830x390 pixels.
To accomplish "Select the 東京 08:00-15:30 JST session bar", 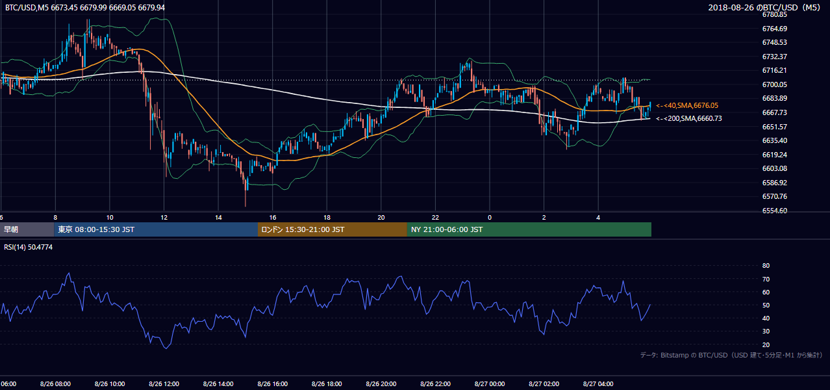I will click(156, 229).
